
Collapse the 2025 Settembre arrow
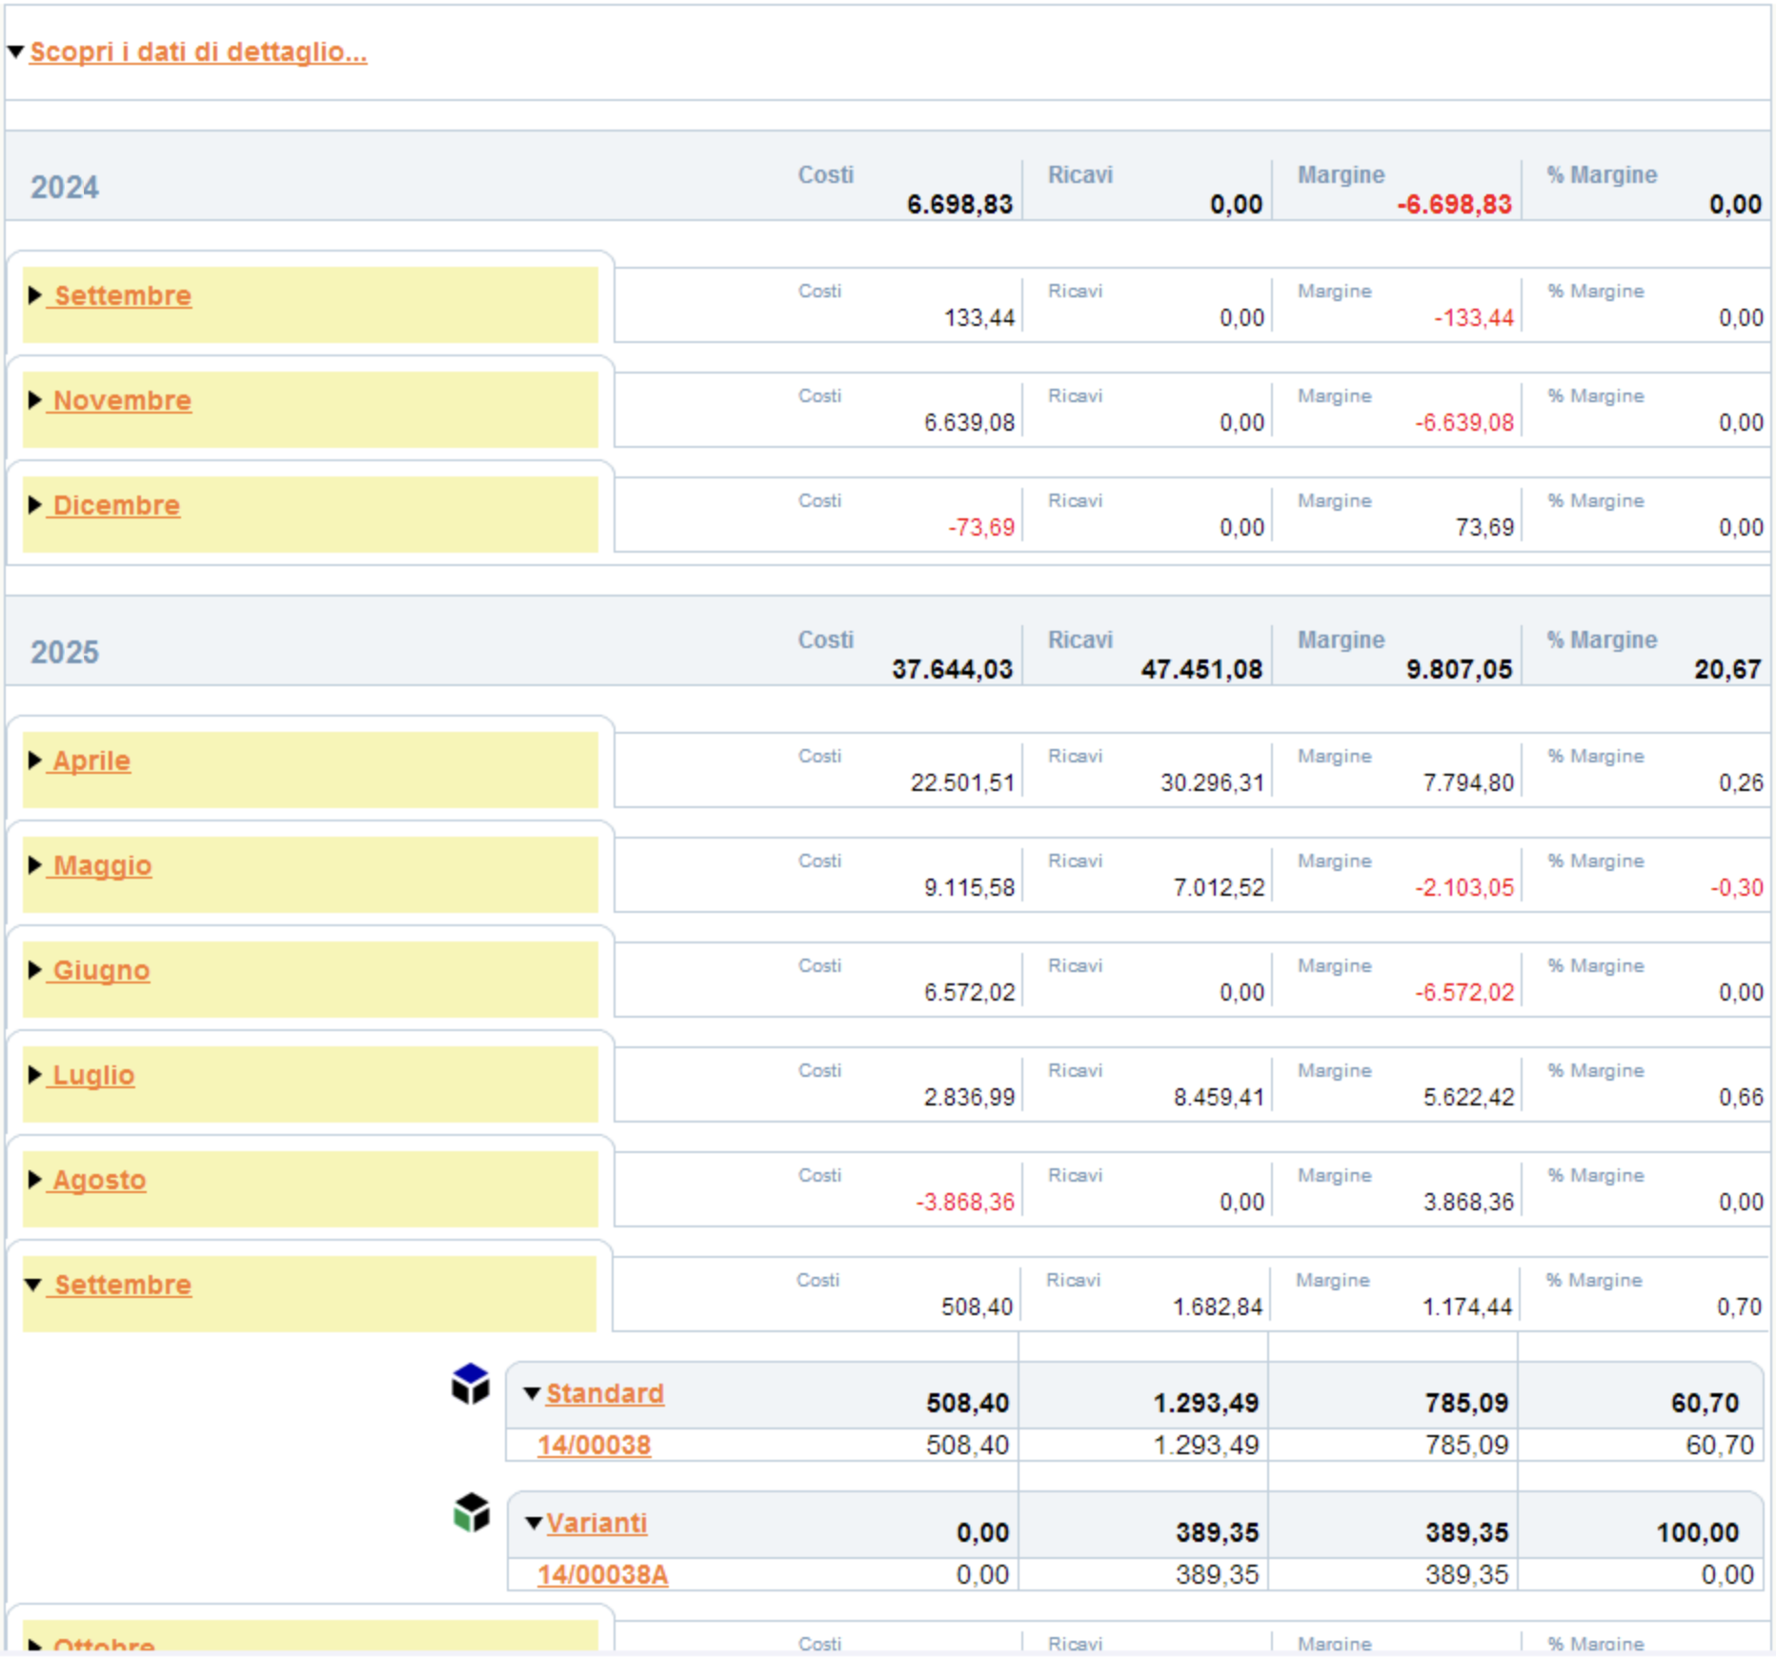(33, 1285)
